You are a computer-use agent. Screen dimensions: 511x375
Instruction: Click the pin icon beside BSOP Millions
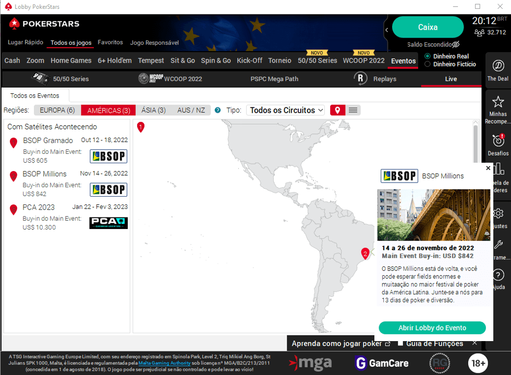pos(14,176)
